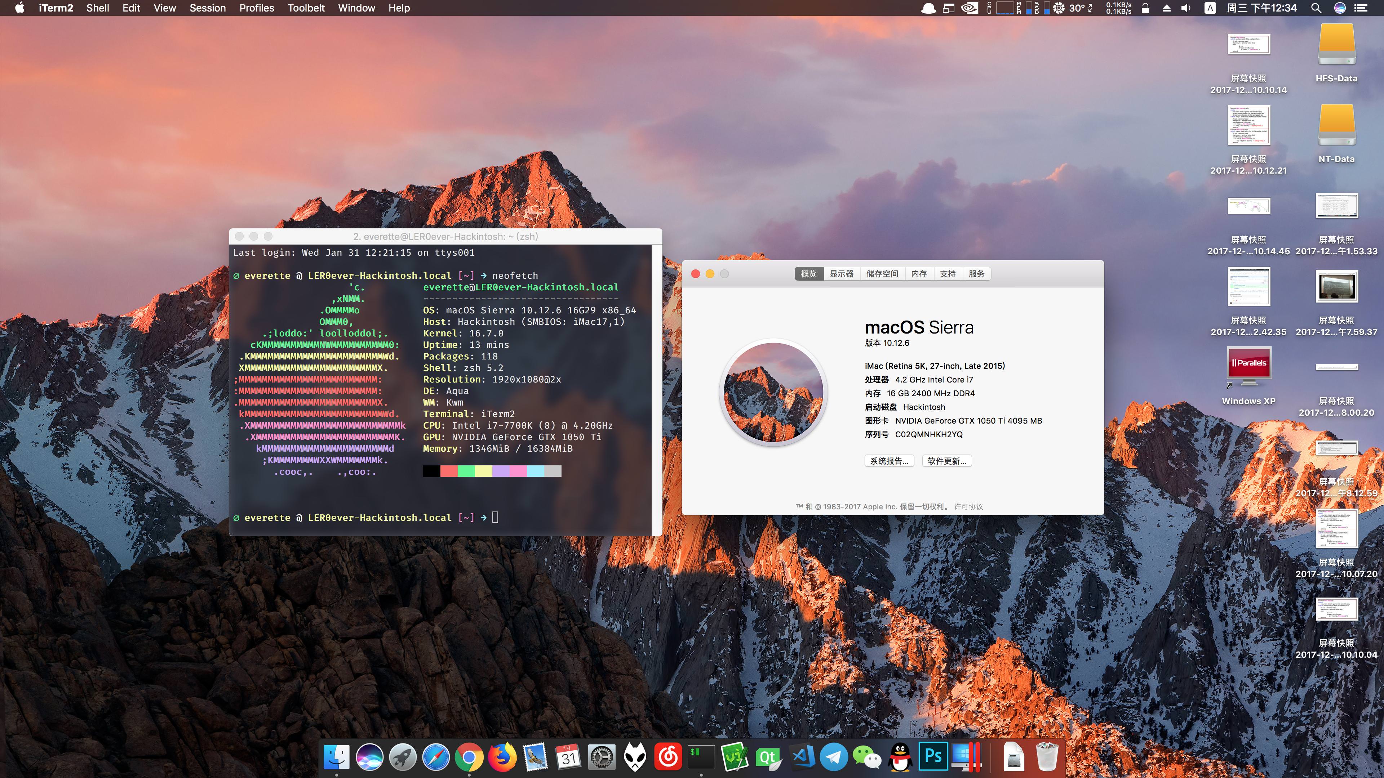Click the NVIDIA menu bar icon
This screenshot has height=778, width=1384.
[x=969, y=8]
